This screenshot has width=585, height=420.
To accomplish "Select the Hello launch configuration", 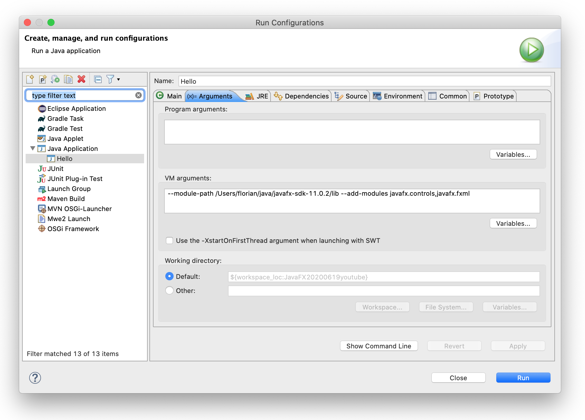I will tap(65, 159).
